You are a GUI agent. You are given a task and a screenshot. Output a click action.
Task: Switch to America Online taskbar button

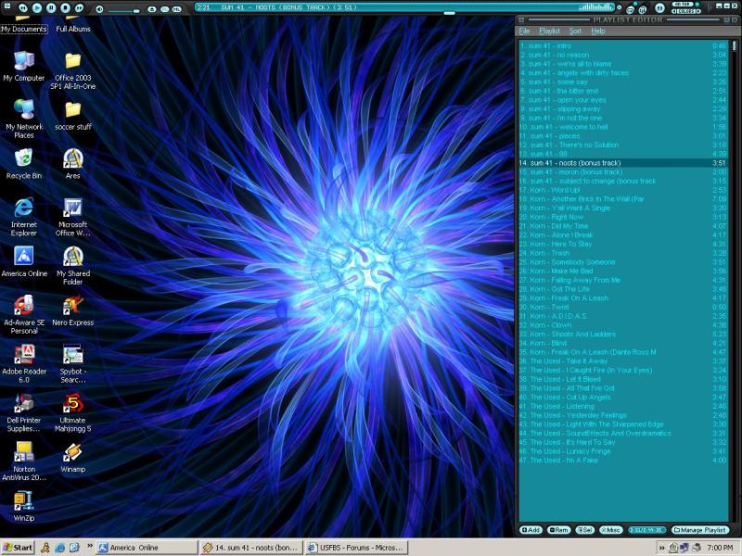pos(147,548)
